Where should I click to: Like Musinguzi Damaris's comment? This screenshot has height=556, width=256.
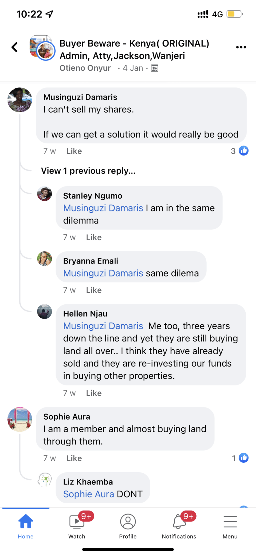(74, 151)
